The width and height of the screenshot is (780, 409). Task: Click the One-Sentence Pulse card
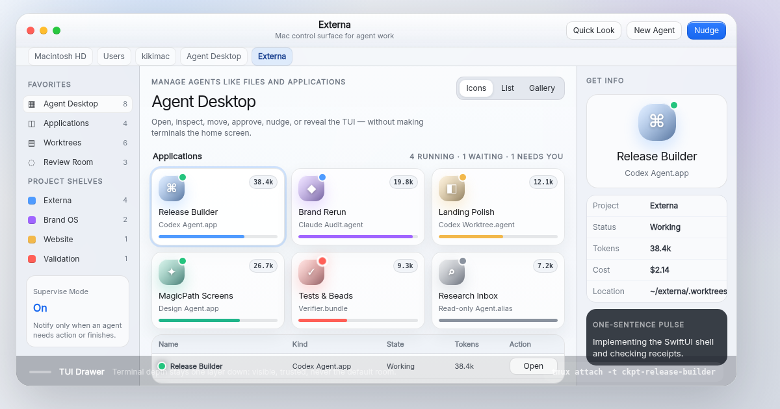[x=656, y=337]
